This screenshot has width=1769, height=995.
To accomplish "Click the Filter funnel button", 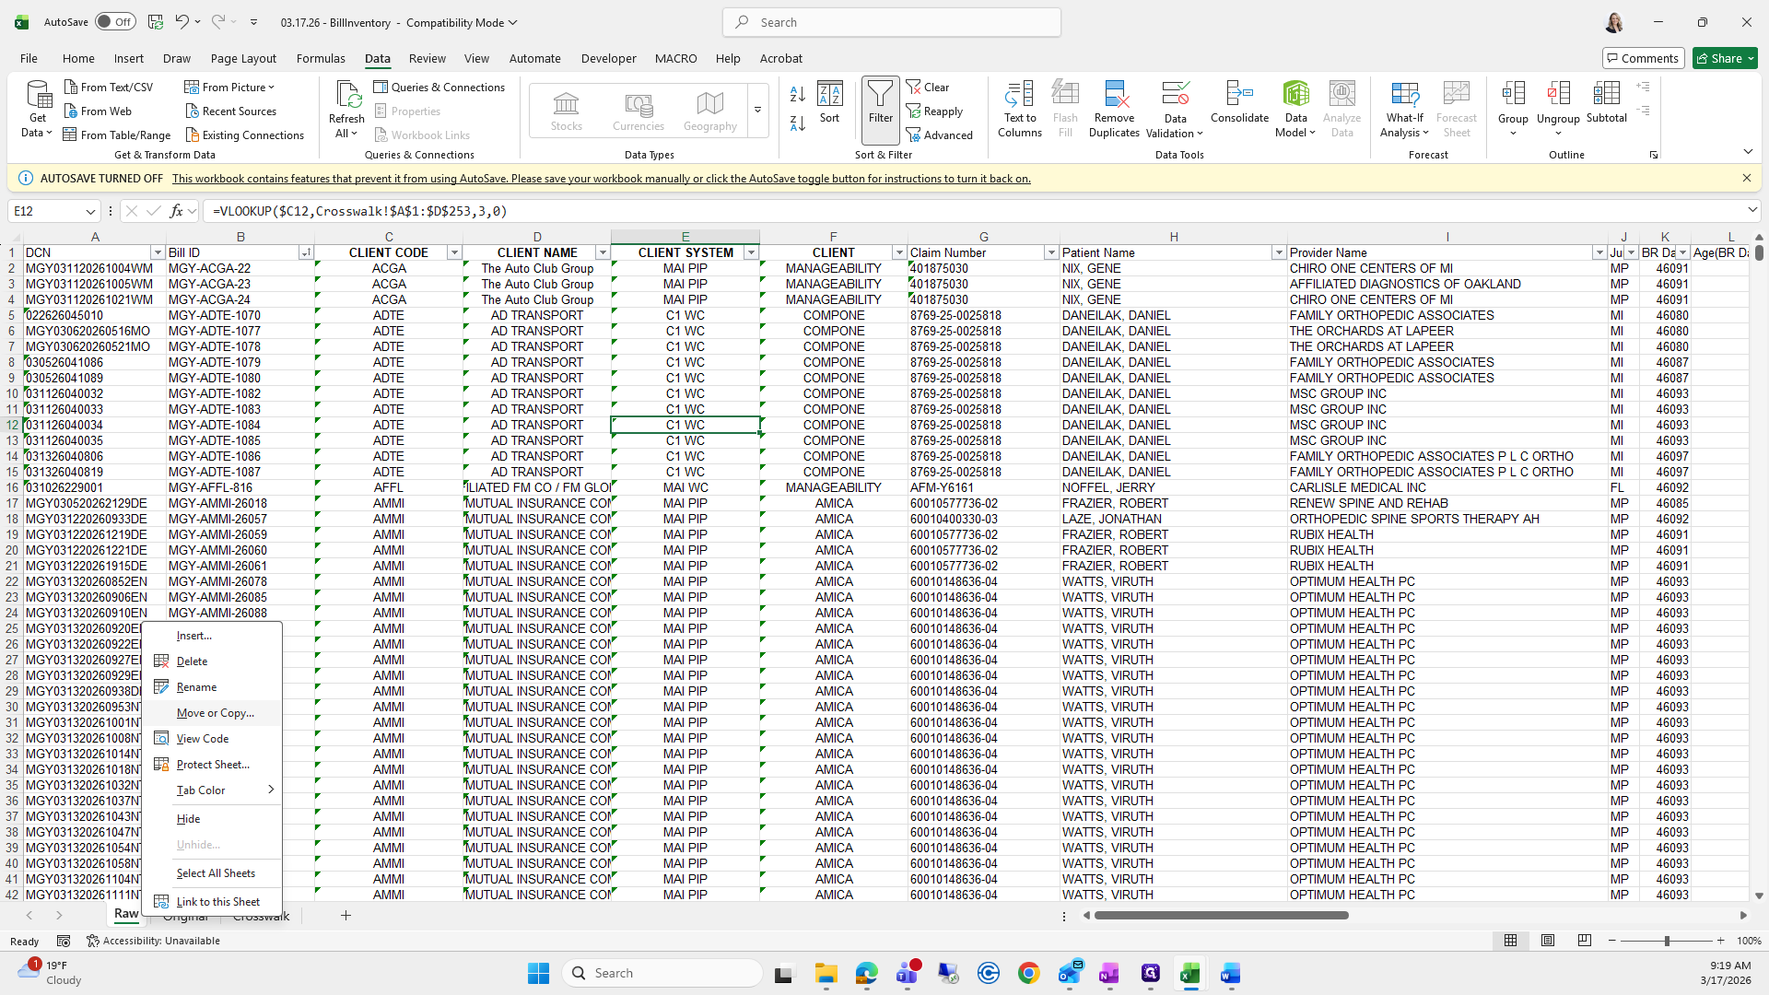I will [x=880, y=101].
